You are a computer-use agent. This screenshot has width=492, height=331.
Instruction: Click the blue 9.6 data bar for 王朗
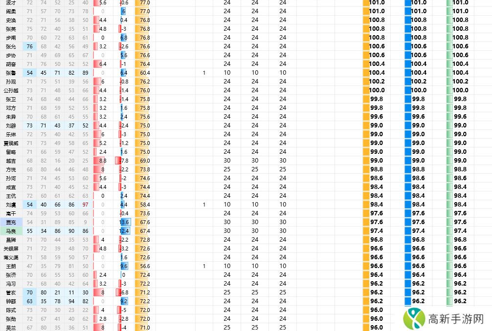point(124,266)
